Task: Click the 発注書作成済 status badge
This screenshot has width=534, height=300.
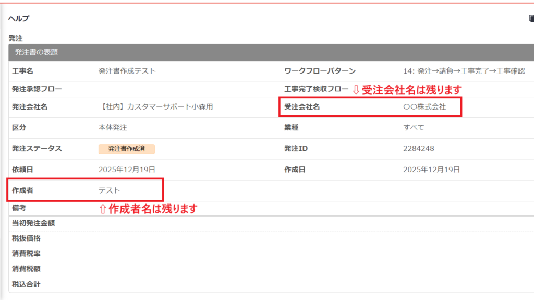Action: click(x=127, y=149)
